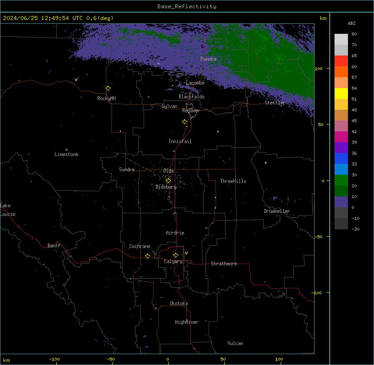Click the Okotoks city label
Screen dimensions: 374x365
[x=179, y=303]
